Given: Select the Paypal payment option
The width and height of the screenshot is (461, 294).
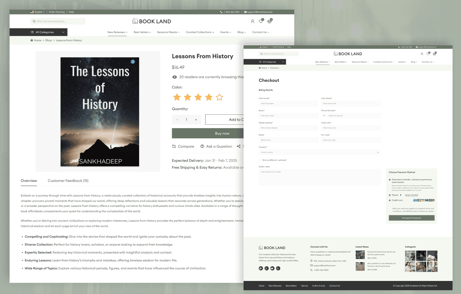Looking at the screenshot, I should click(390, 195).
